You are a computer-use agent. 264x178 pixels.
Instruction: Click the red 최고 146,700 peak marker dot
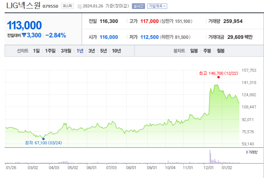pos(218,77)
